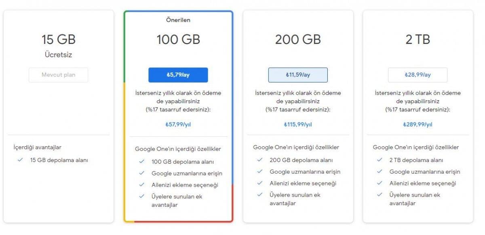Choose the ₺28,99/ay plan option

[417, 75]
